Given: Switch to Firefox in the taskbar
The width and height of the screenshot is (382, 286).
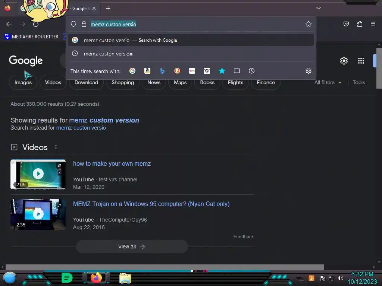Looking at the screenshot, I should point(96,278).
